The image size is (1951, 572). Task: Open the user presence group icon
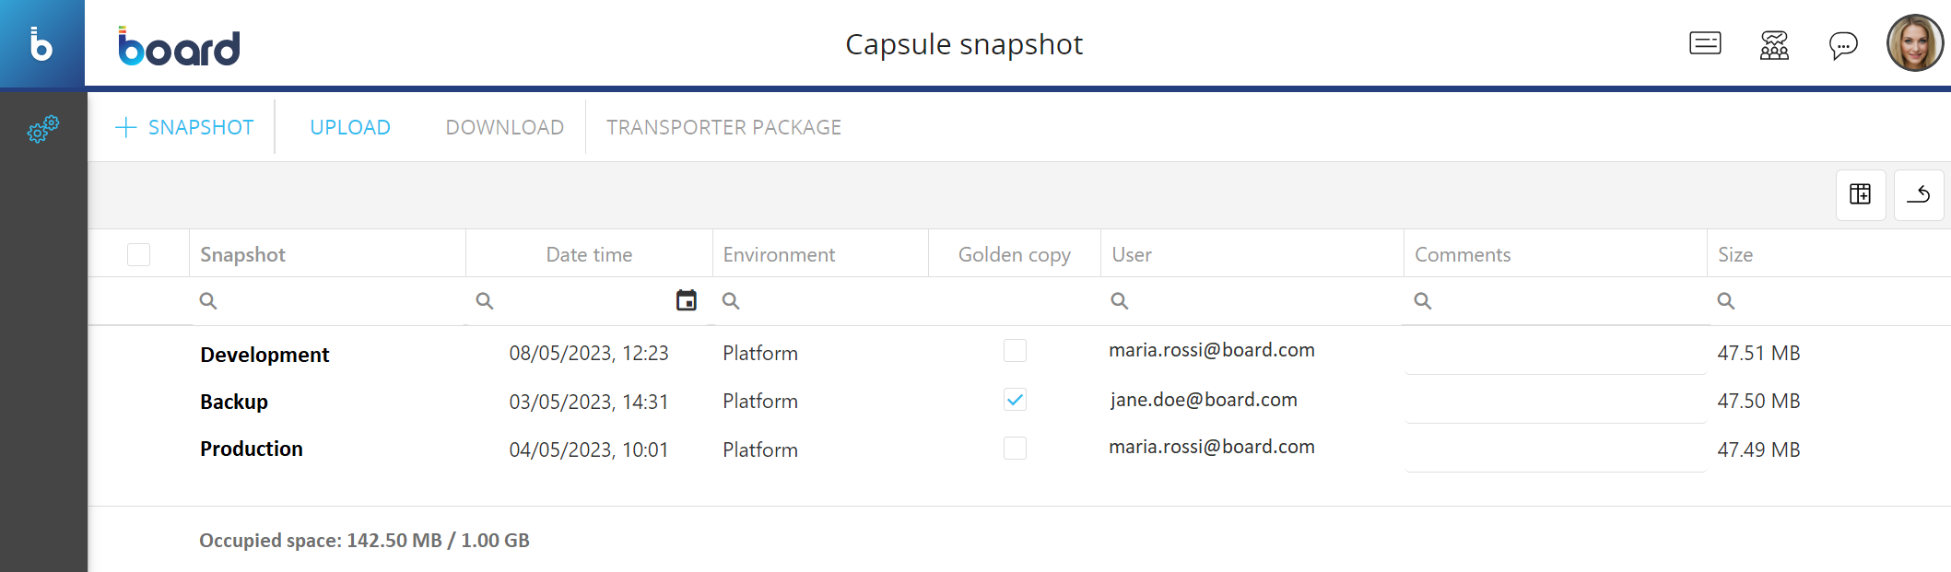click(1773, 44)
